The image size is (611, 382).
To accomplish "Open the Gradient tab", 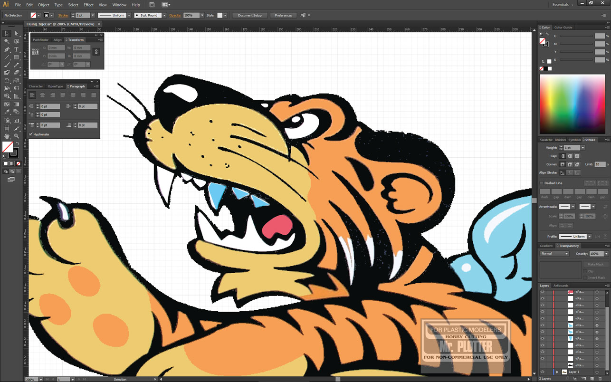I will 546,246.
